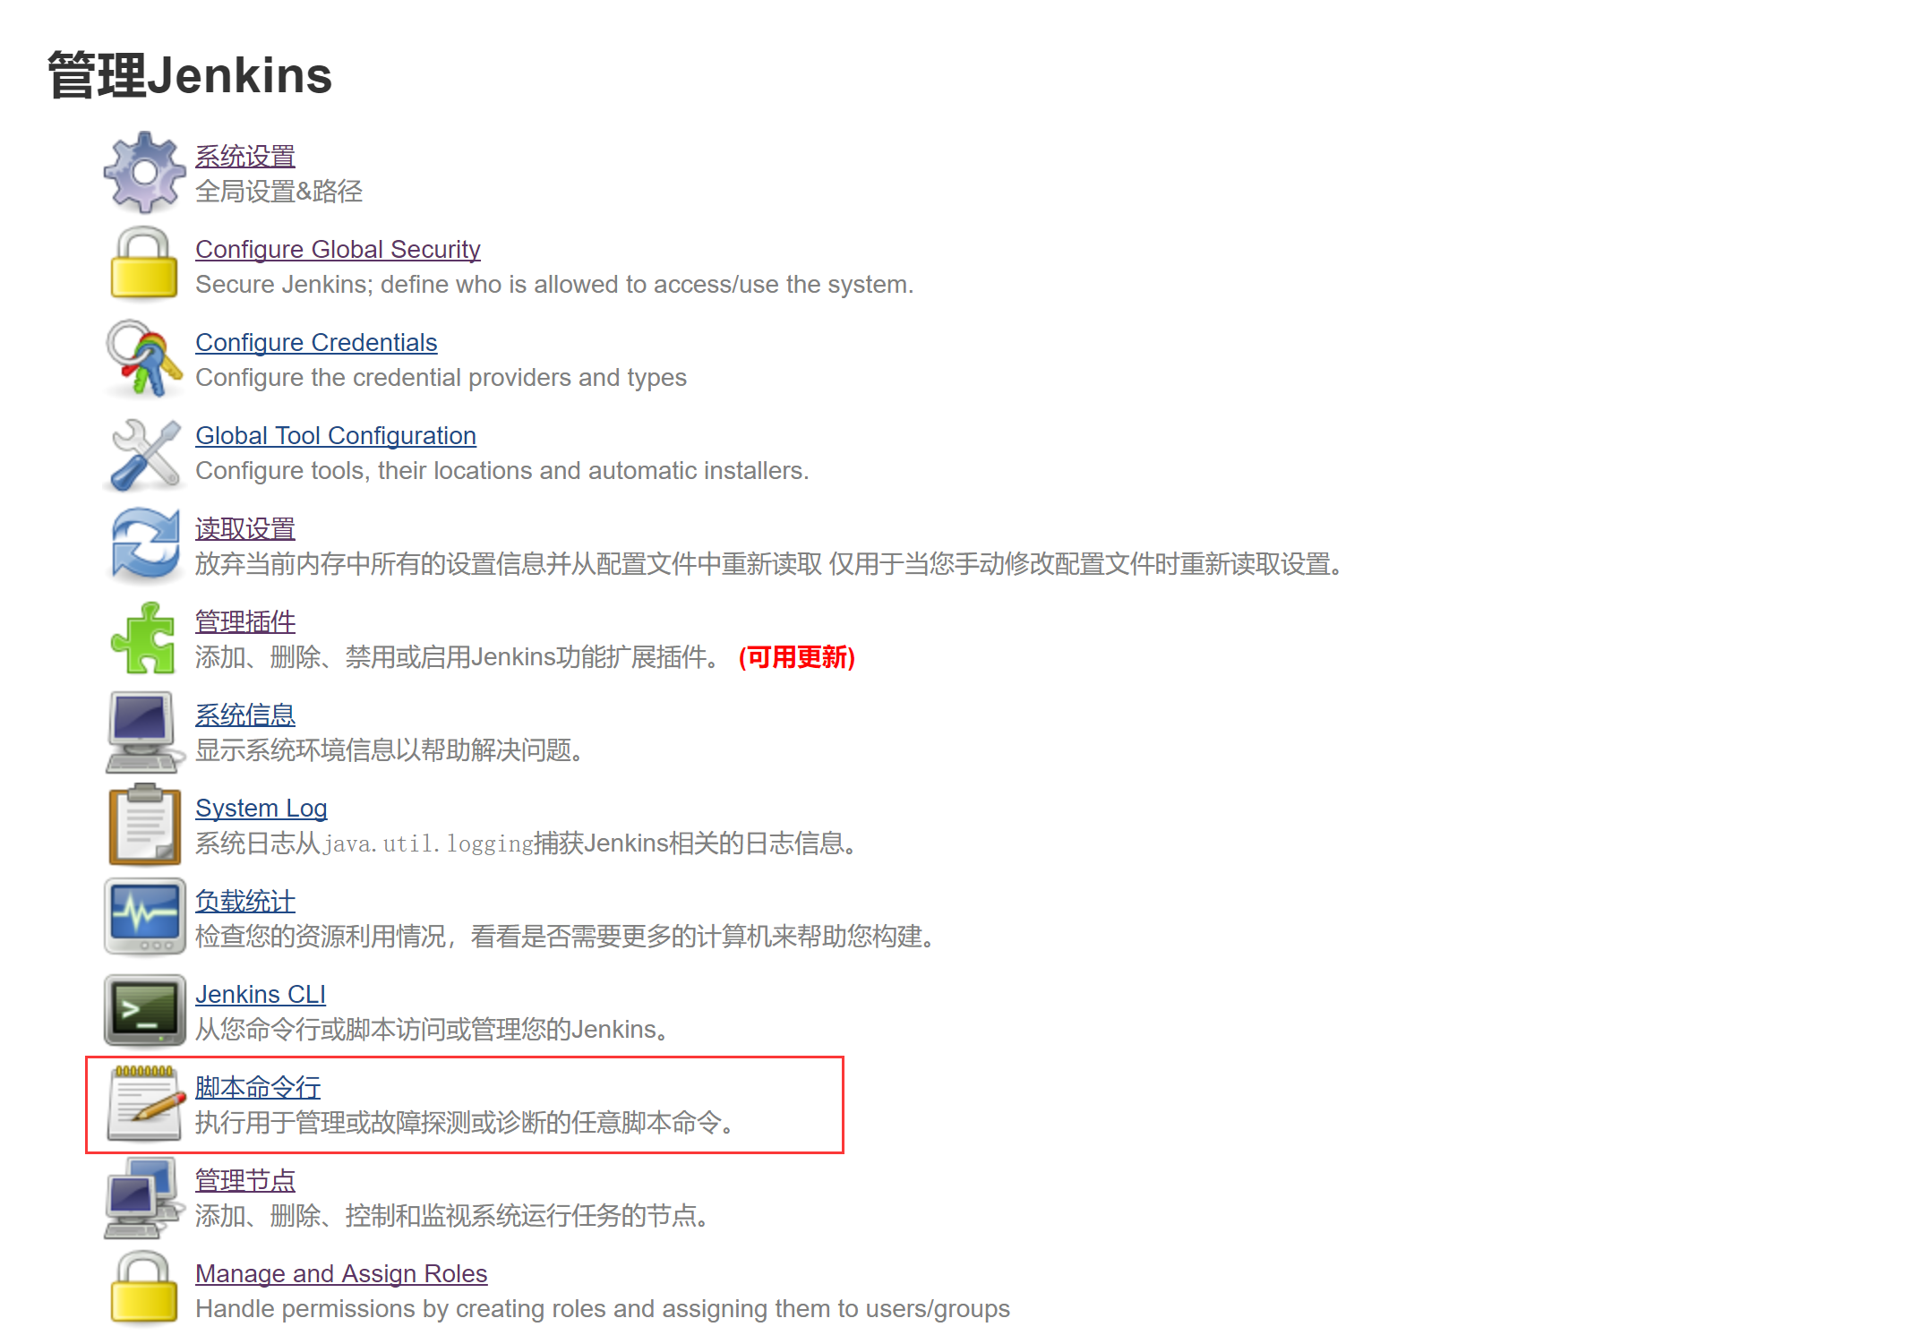Click the red 可用更新 notice text
This screenshot has height=1344, width=1920.
(796, 657)
